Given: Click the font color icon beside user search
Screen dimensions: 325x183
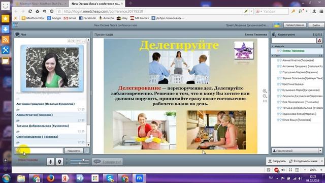Looking at the screenshot, I should click(319, 41).
